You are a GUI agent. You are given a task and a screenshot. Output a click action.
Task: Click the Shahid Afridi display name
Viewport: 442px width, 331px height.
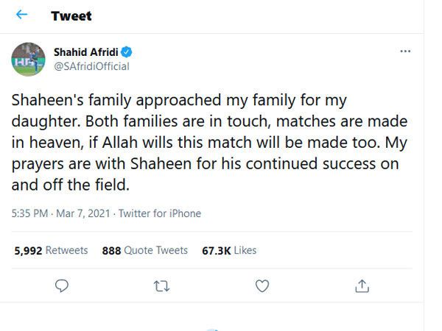click(86, 52)
